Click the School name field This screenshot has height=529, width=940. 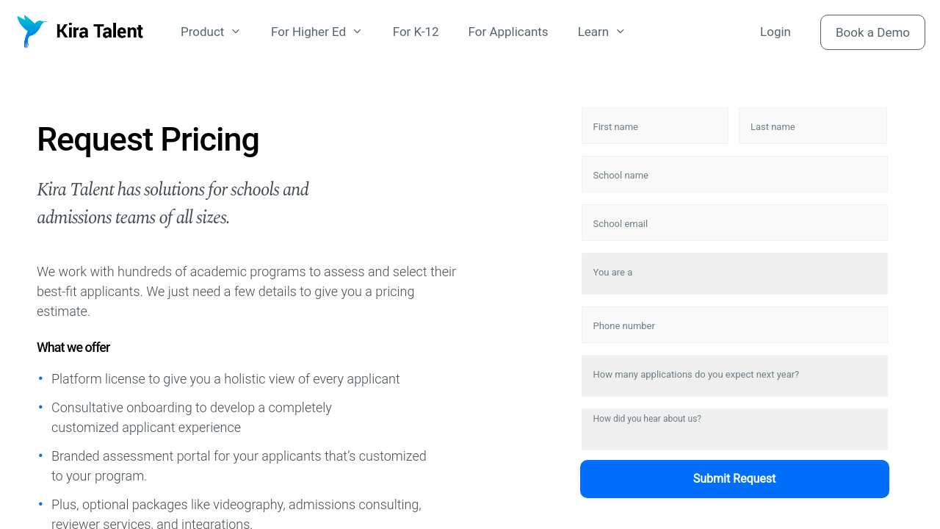coord(734,175)
